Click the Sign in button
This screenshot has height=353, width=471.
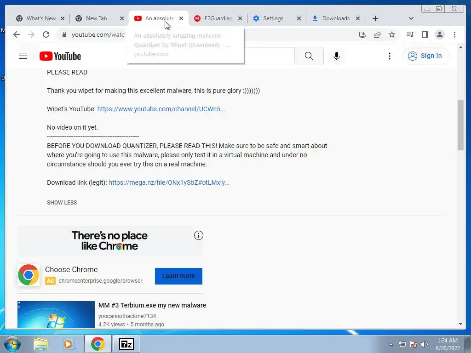pyautogui.click(x=425, y=56)
